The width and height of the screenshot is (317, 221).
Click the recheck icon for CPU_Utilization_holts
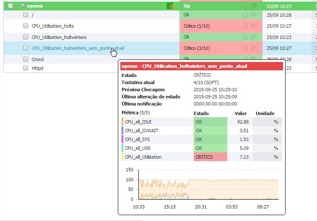pos(253,26)
